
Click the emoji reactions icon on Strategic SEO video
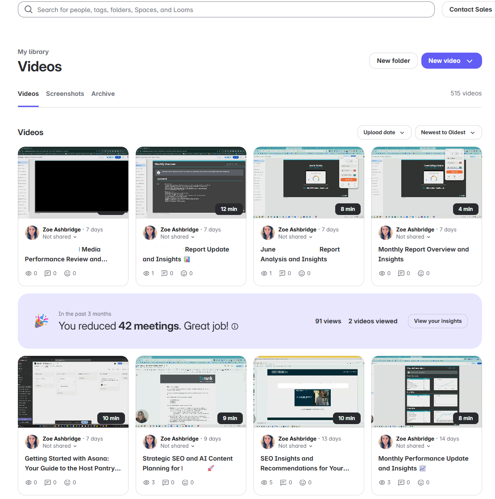point(185,483)
